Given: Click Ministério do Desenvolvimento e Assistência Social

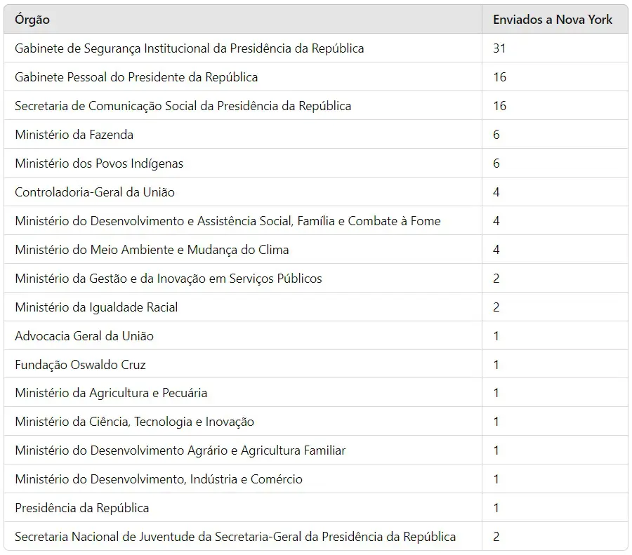Looking at the screenshot, I should click(228, 221).
